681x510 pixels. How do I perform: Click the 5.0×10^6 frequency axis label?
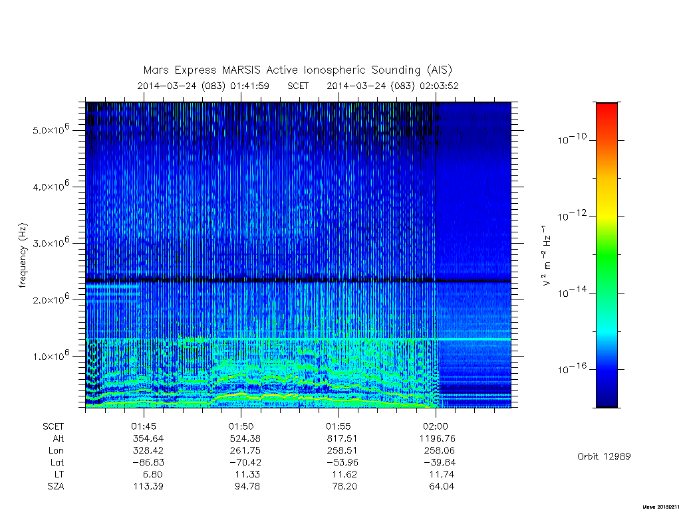(x=51, y=129)
